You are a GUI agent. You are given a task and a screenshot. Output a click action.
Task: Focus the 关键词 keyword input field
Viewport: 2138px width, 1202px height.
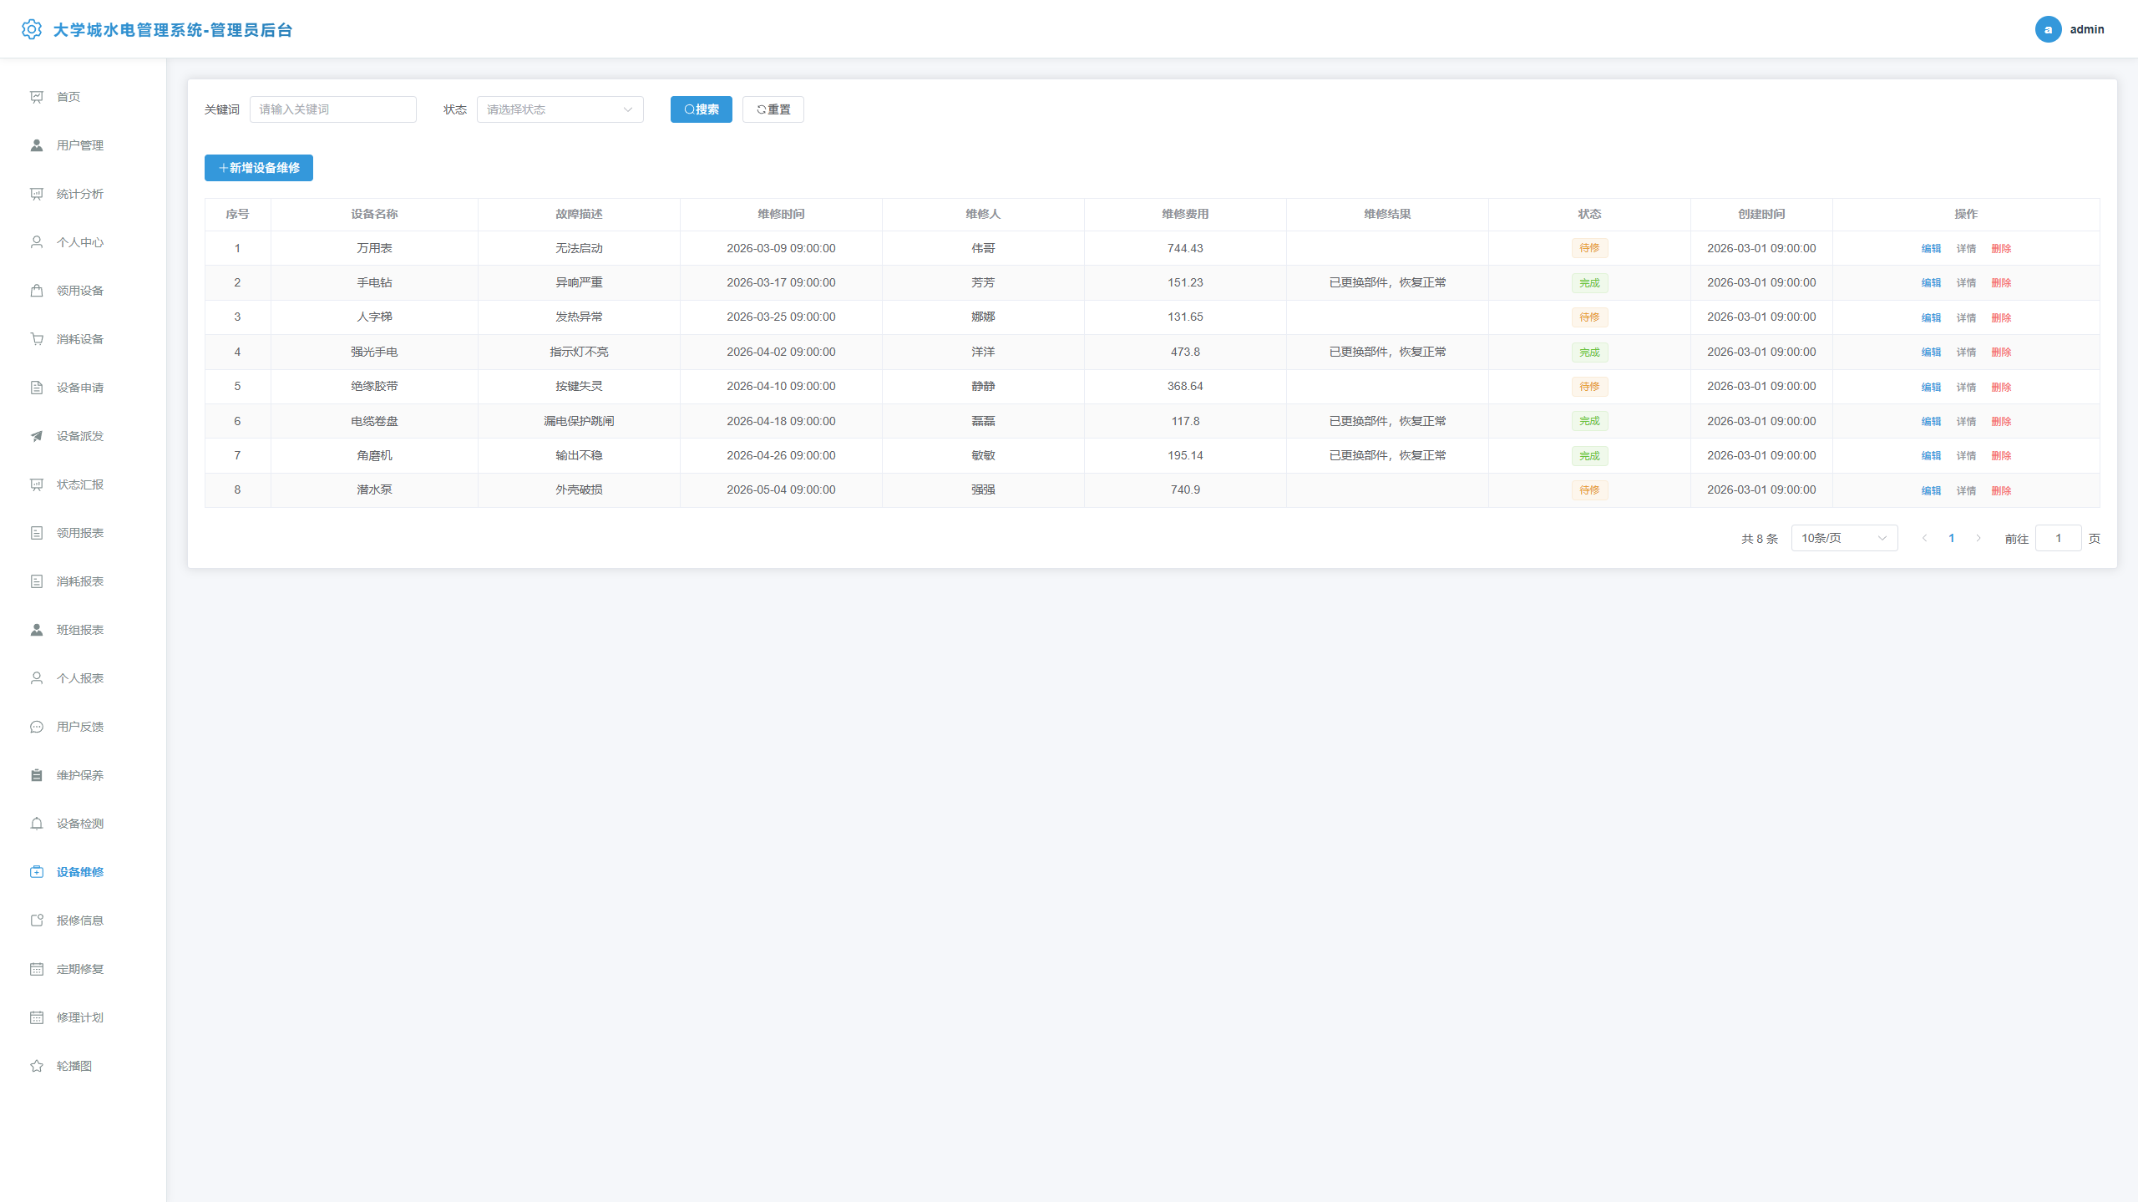coord(332,109)
